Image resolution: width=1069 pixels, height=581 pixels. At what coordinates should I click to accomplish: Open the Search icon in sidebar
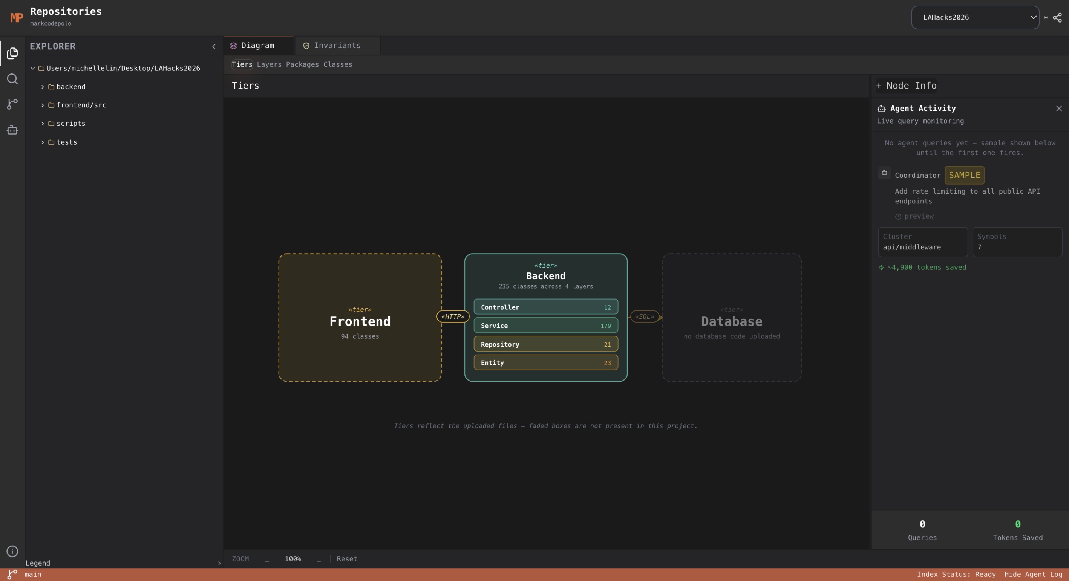(12, 79)
